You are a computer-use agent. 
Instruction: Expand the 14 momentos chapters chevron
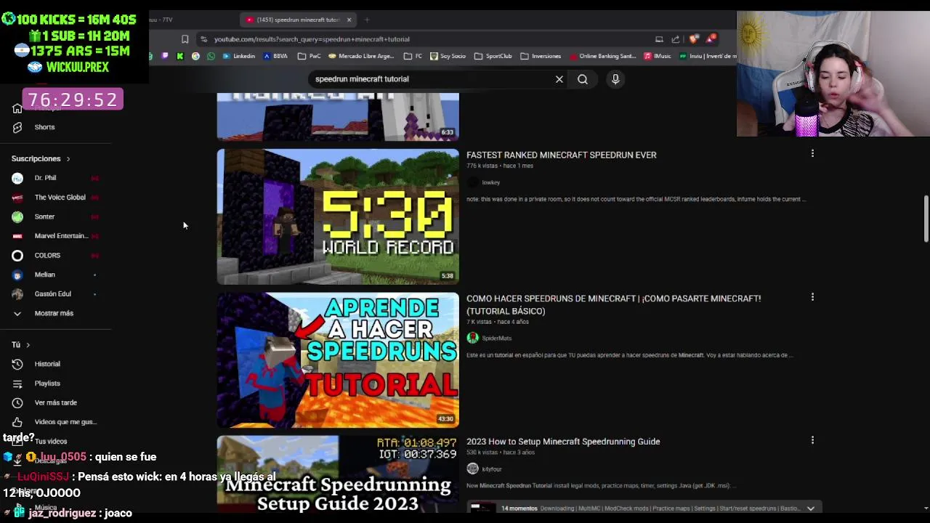811,508
